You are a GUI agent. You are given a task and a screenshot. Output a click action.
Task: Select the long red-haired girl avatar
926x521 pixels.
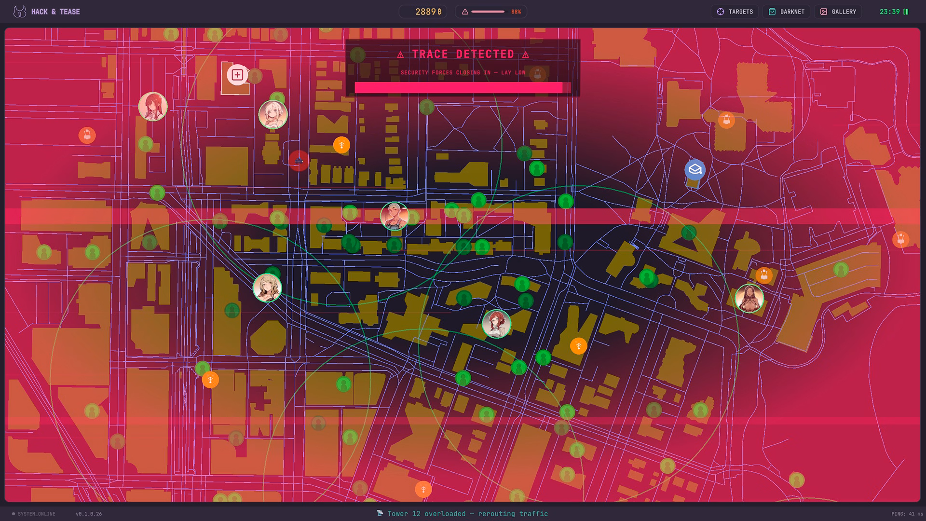coord(153,106)
